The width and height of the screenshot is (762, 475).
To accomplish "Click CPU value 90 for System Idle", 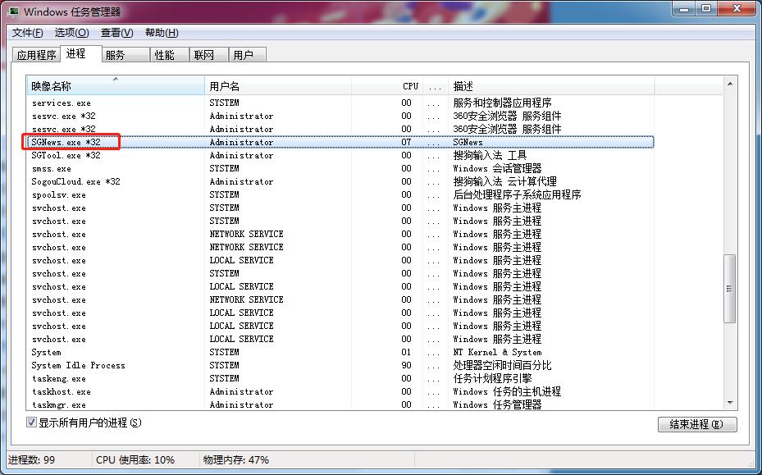I will tap(406, 365).
